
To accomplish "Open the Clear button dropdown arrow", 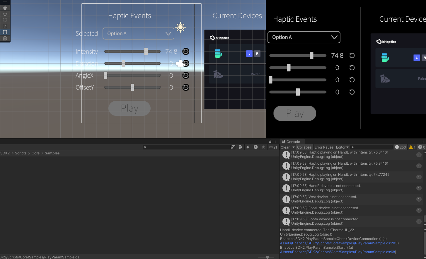I will pos(293,147).
